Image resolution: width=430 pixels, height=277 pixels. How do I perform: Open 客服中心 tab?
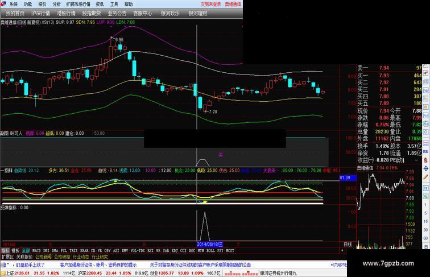143,13
